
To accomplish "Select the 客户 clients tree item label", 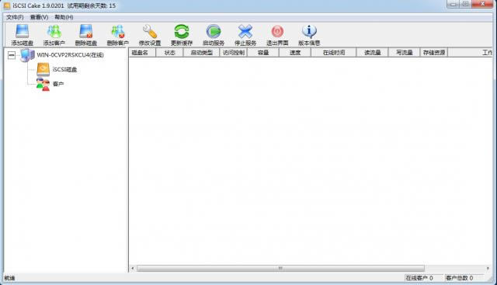I will 58,84.
